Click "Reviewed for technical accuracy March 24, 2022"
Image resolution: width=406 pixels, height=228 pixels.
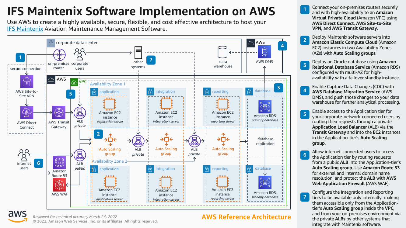(x=75, y=216)
